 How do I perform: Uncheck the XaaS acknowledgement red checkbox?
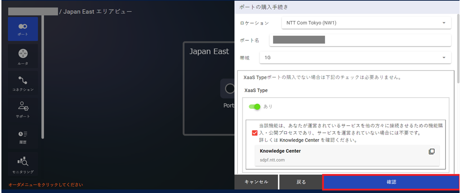tap(255, 133)
